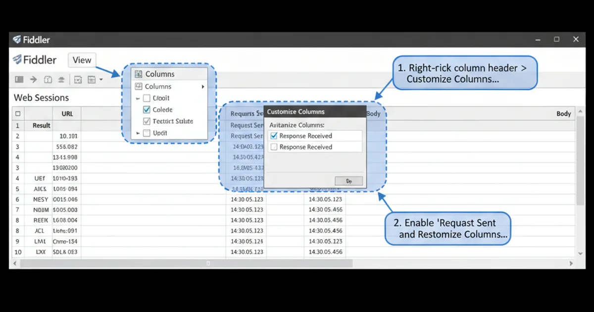Toggle the Colede checkbox in Columns menu
The height and width of the screenshot is (312, 594).
(147, 109)
